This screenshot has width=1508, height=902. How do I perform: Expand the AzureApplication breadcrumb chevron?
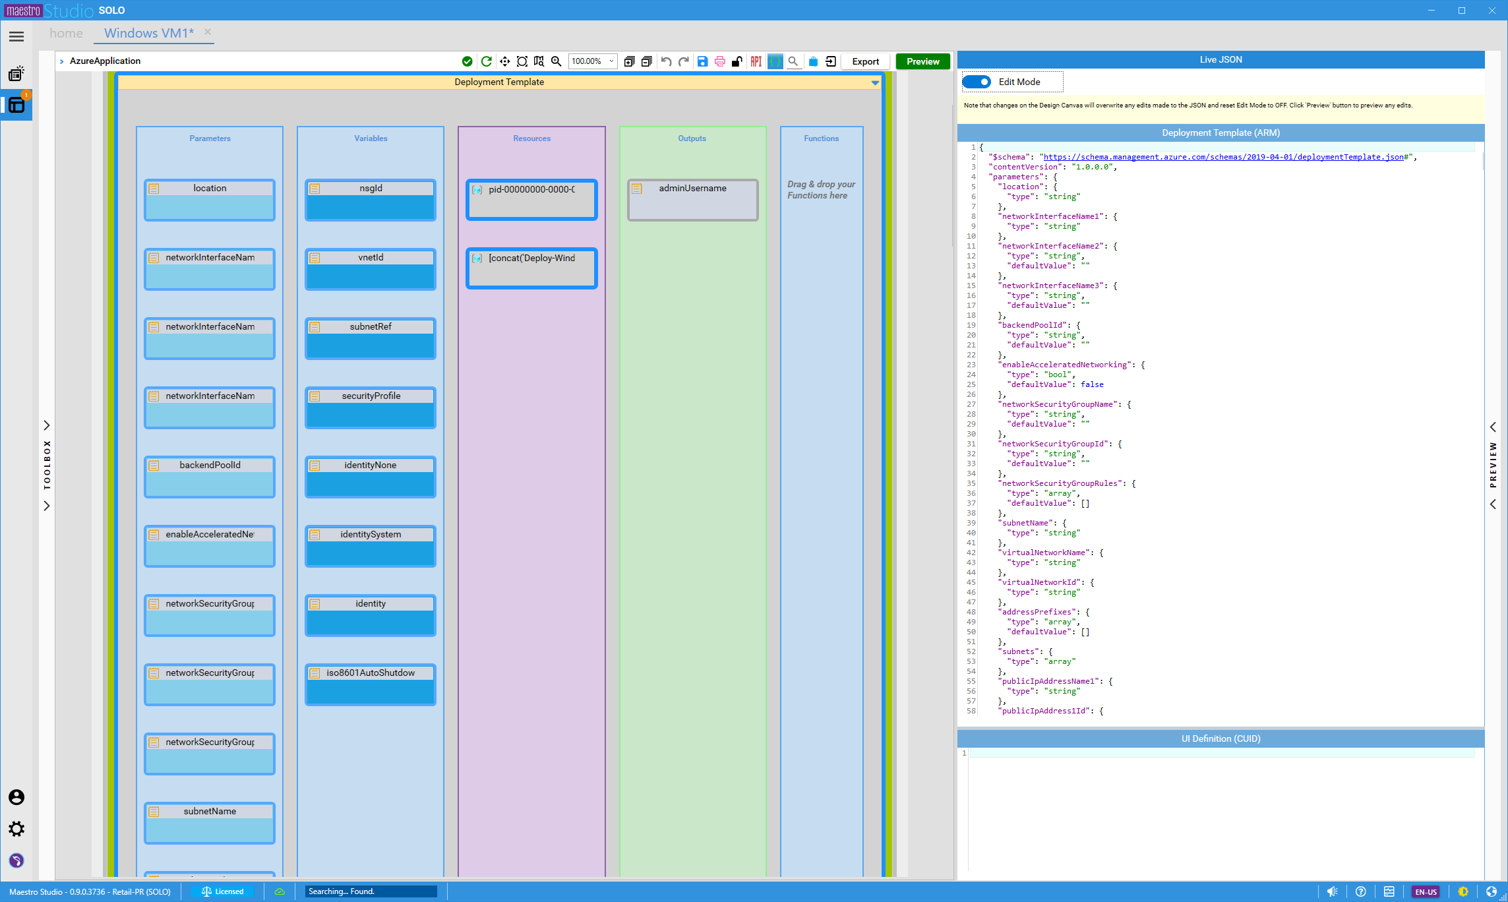(x=62, y=61)
